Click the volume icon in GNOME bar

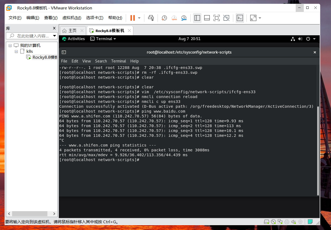point(300,39)
